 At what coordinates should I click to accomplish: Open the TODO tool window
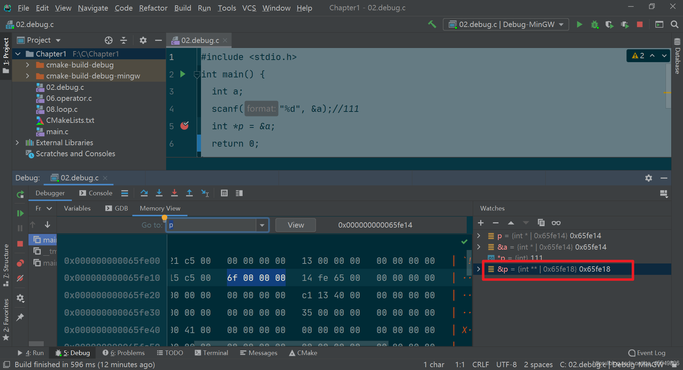[170, 353]
